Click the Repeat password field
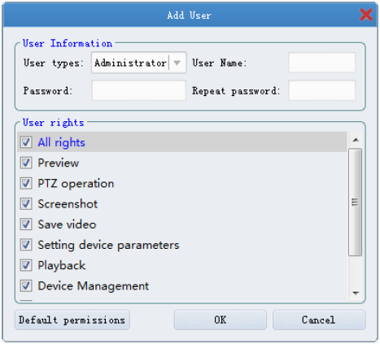Screen dimensions: 380x344 [321, 90]
